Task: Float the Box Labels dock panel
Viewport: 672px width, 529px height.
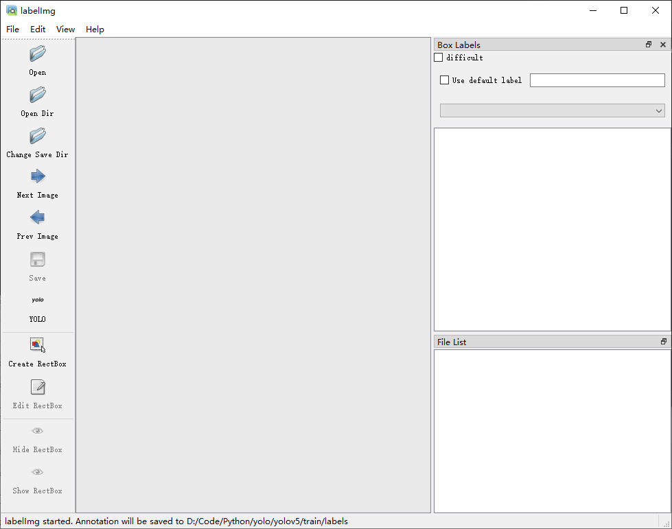Action: coord(649,45)
